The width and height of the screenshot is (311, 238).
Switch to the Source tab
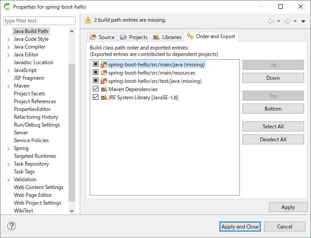click(x=102, y=37)
